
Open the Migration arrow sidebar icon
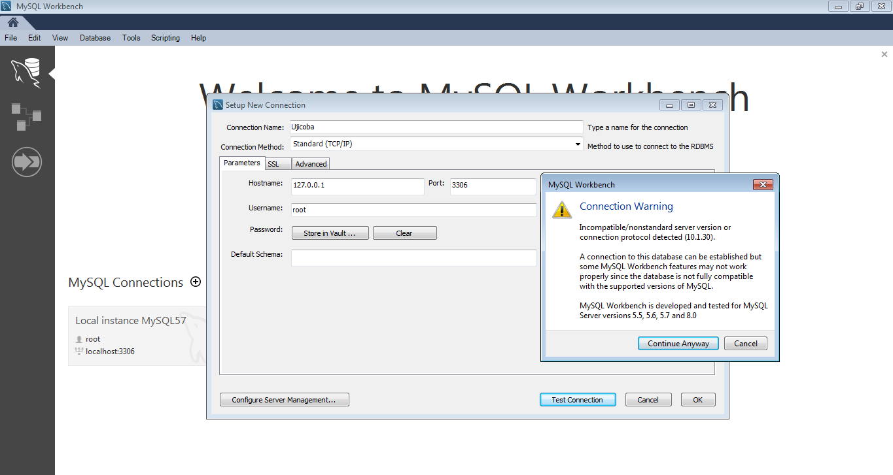(27, 161)
